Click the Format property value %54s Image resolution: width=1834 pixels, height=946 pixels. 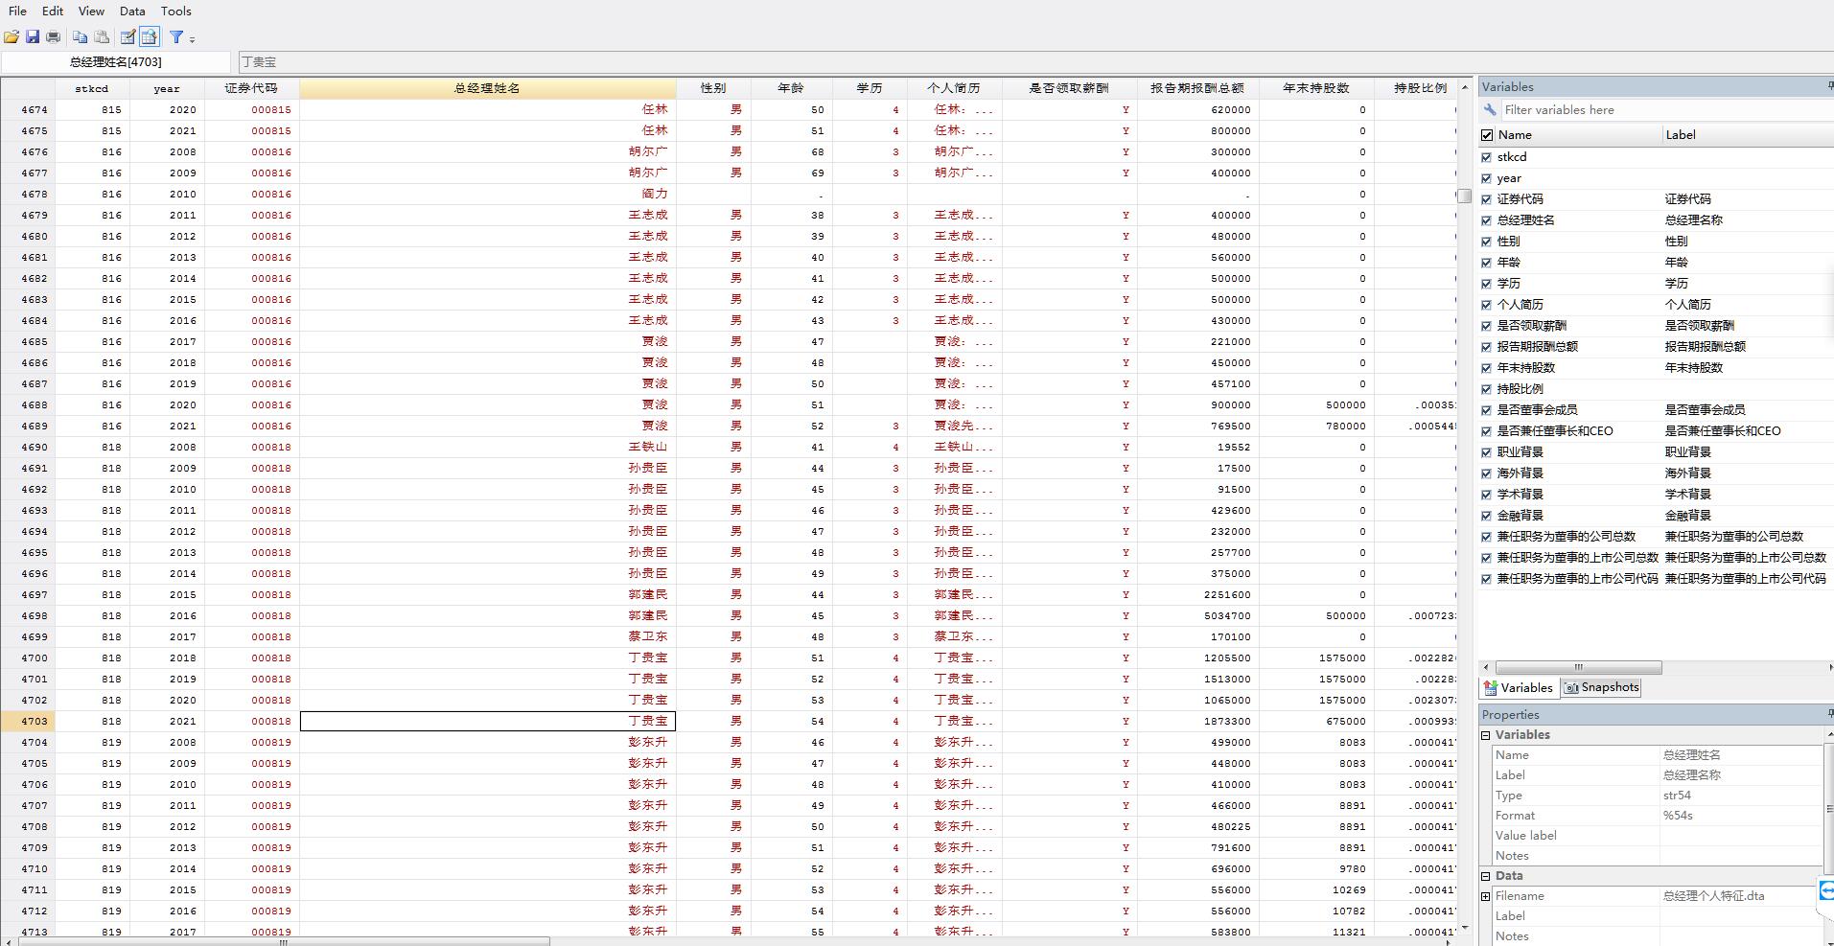click(x=1742, y=816)
